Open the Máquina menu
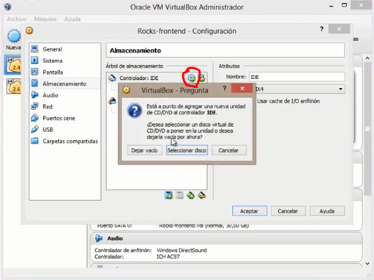This screenshot has height=280, width=374. 45,19
